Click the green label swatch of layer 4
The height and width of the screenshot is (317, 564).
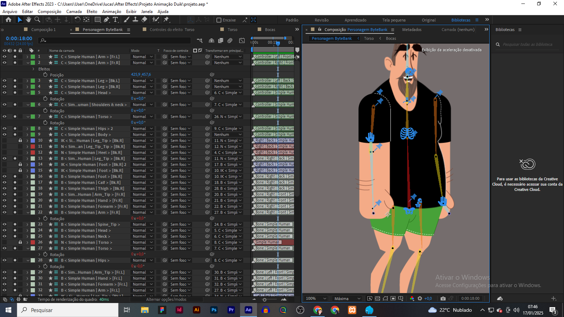coord(33,87)
